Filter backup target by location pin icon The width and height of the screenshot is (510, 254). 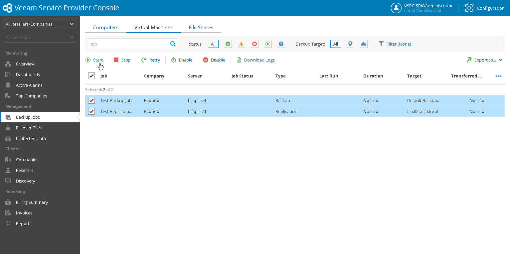(350, 44)
